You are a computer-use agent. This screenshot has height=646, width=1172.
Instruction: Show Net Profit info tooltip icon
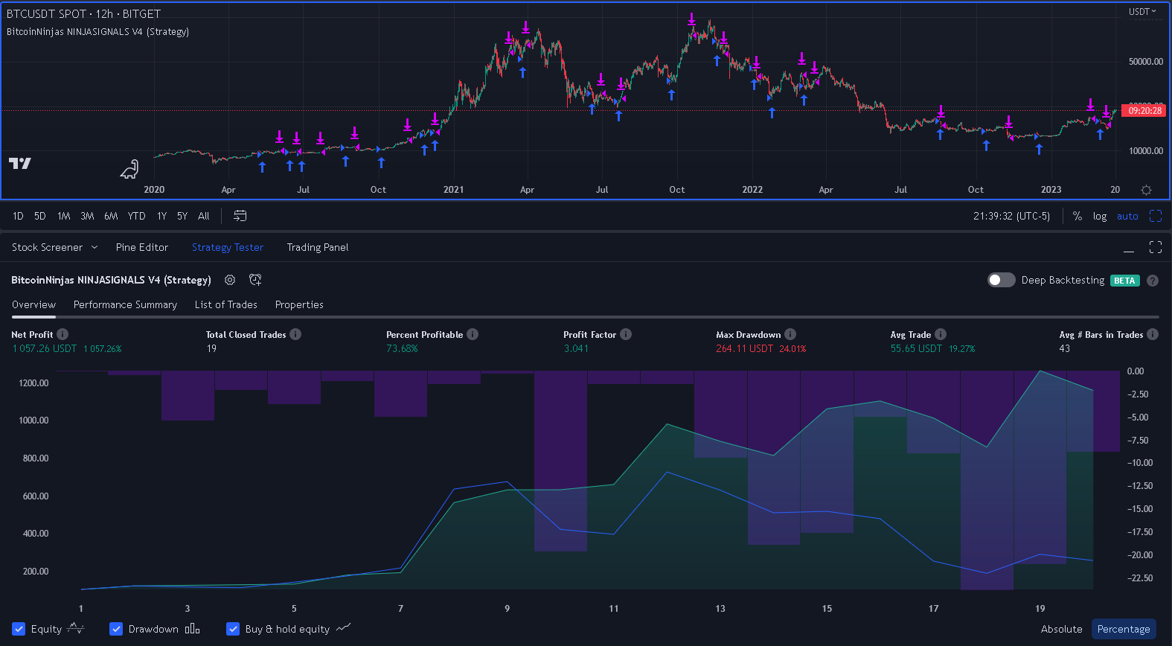coord(63,334)
